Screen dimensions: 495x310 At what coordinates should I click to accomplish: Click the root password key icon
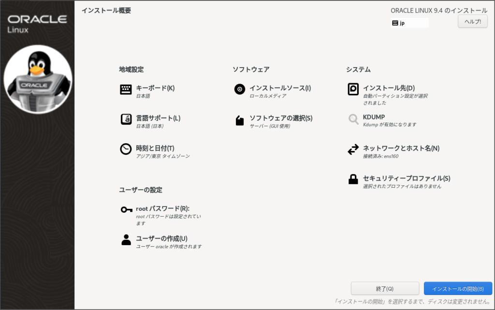pyautogui.click(x=126, y=209)
